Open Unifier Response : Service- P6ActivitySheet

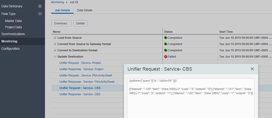click(87, 82)
